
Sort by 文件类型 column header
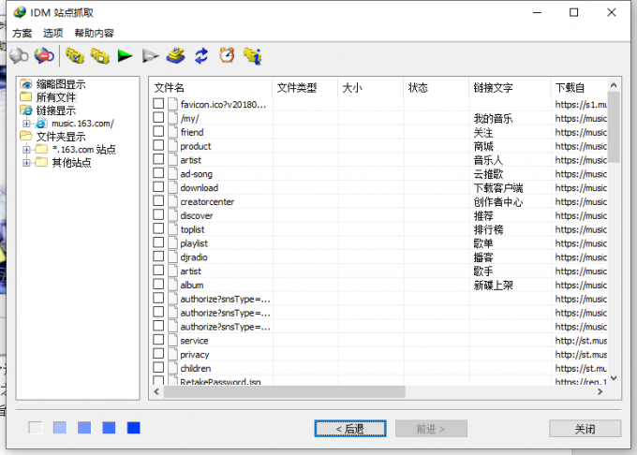tap(304, 87)
